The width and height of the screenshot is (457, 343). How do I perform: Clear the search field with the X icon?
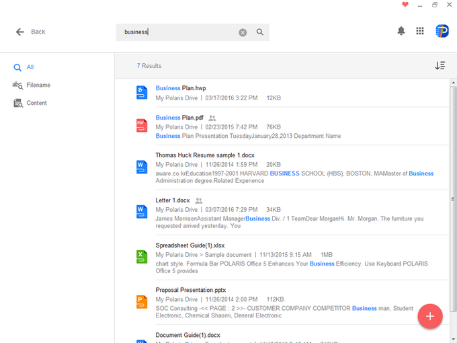pos(243,32)
